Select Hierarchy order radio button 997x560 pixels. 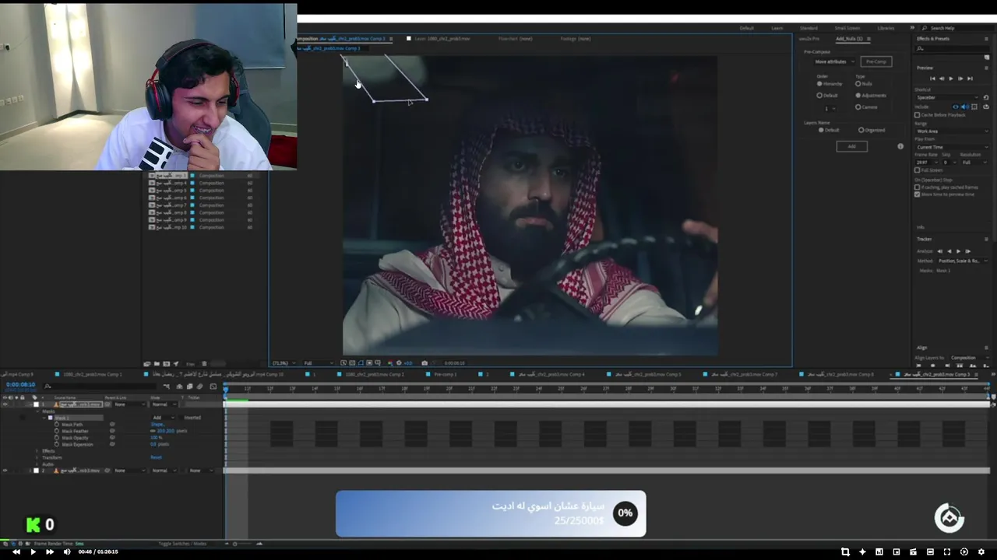pyautogui.click(x=819, y=83)
